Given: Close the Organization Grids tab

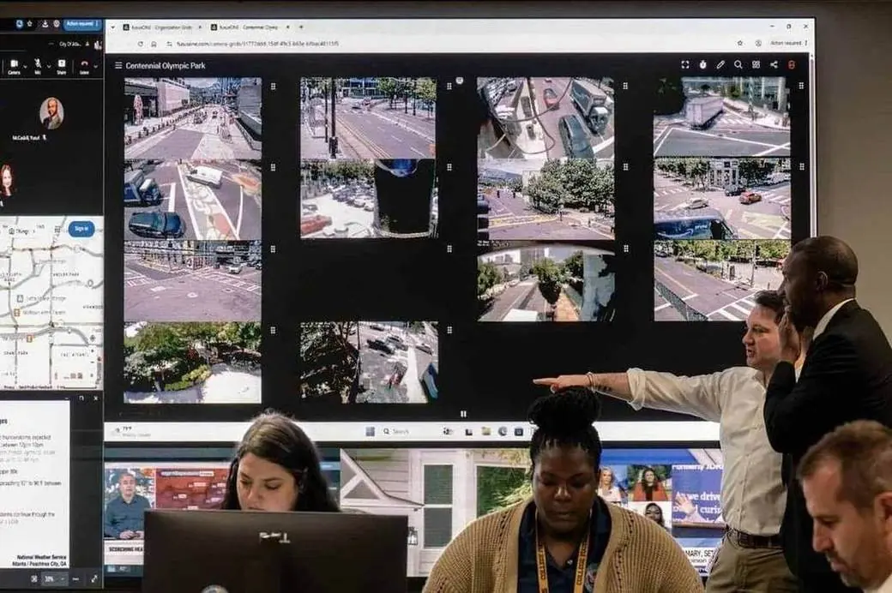Looking at the screenshot, I should pos(200,27).
